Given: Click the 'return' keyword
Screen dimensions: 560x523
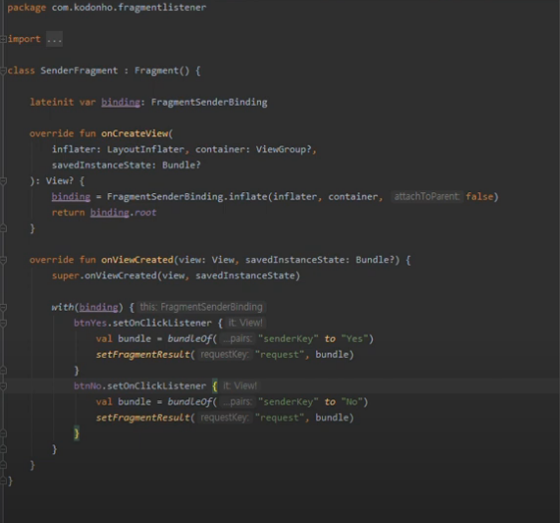Looking at the screenshot, I should [x=68, y=212].
